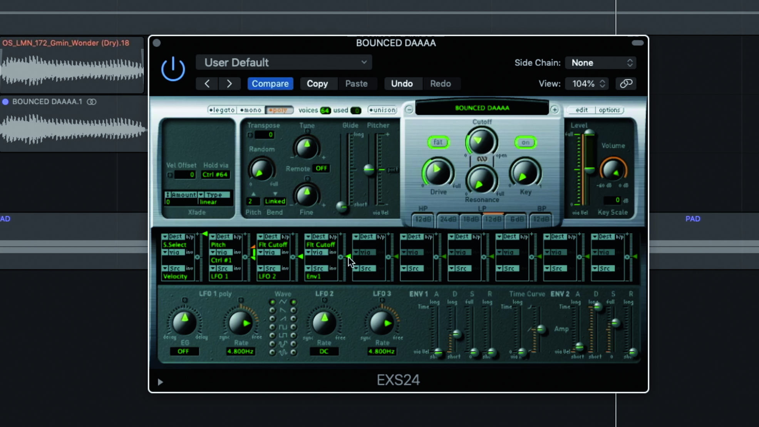
Task: Click the Transpose value field
Action: [264, 135]
